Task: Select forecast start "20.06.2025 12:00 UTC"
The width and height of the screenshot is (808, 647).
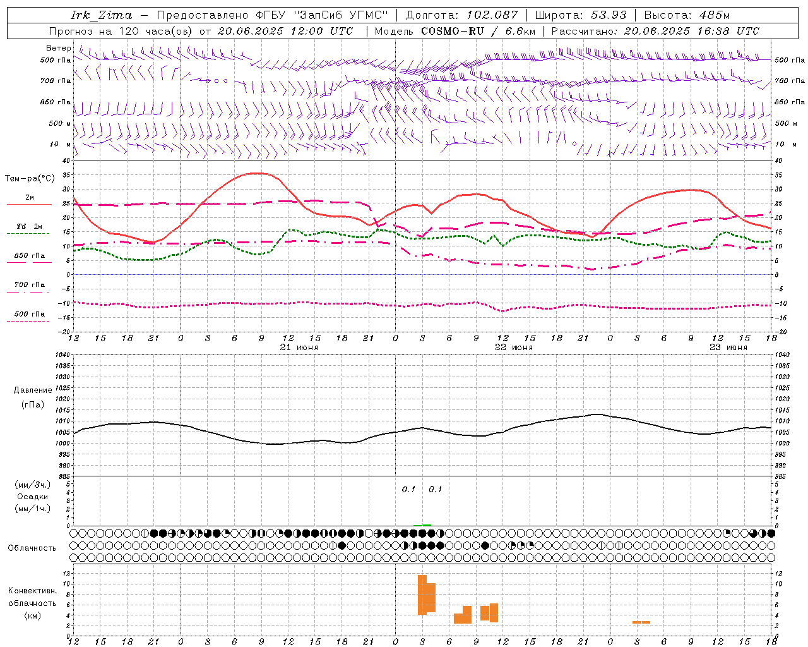Action: coord(285,31)
